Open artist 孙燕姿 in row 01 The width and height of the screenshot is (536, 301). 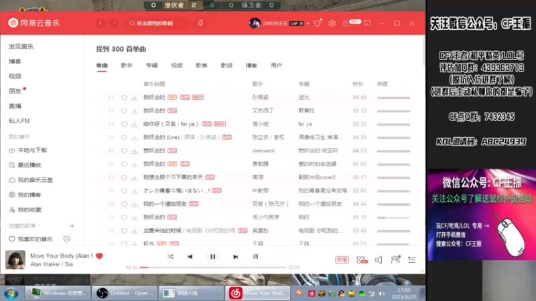pos(261,97)
